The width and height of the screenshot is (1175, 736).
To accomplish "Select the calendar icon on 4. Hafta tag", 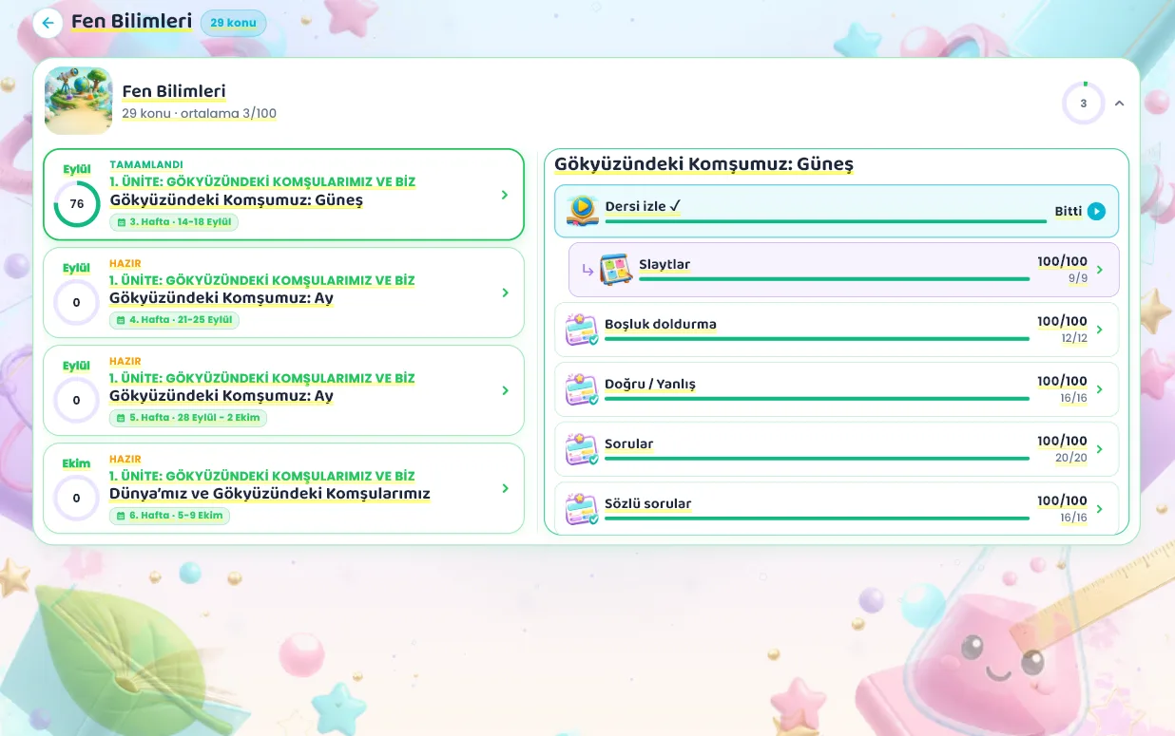I will coord(121,320).
